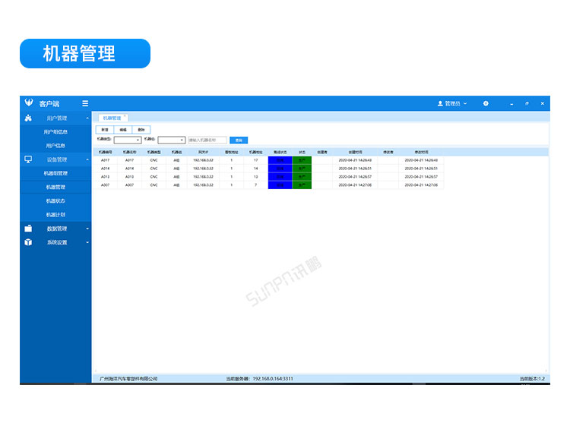Open the 机器组 combo box
570x426 pixels.
pos(171,140)
